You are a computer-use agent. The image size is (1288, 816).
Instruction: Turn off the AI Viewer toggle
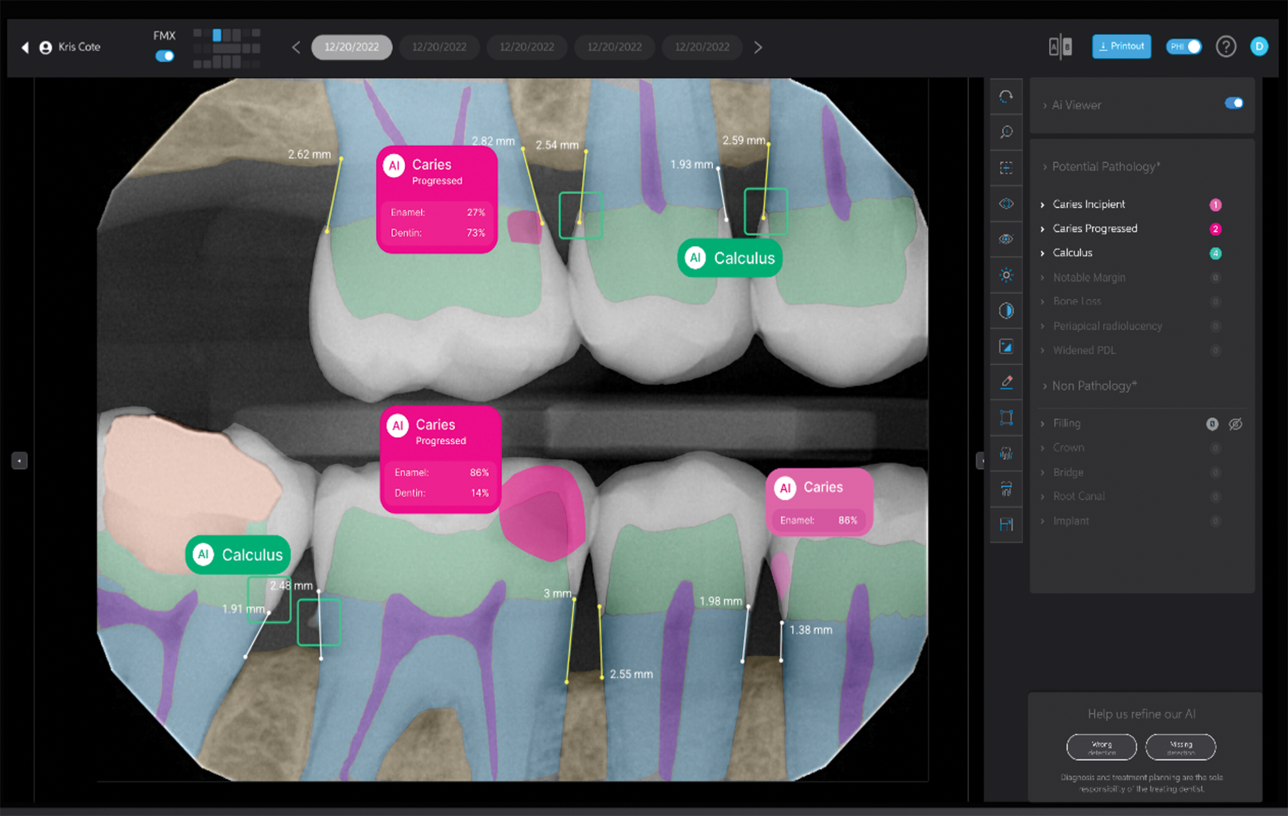pos(1234,104)
